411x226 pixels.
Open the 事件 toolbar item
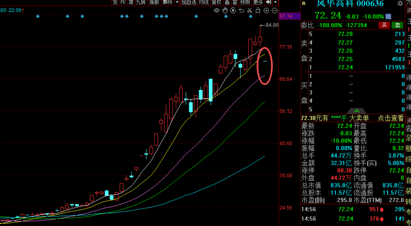167,3
